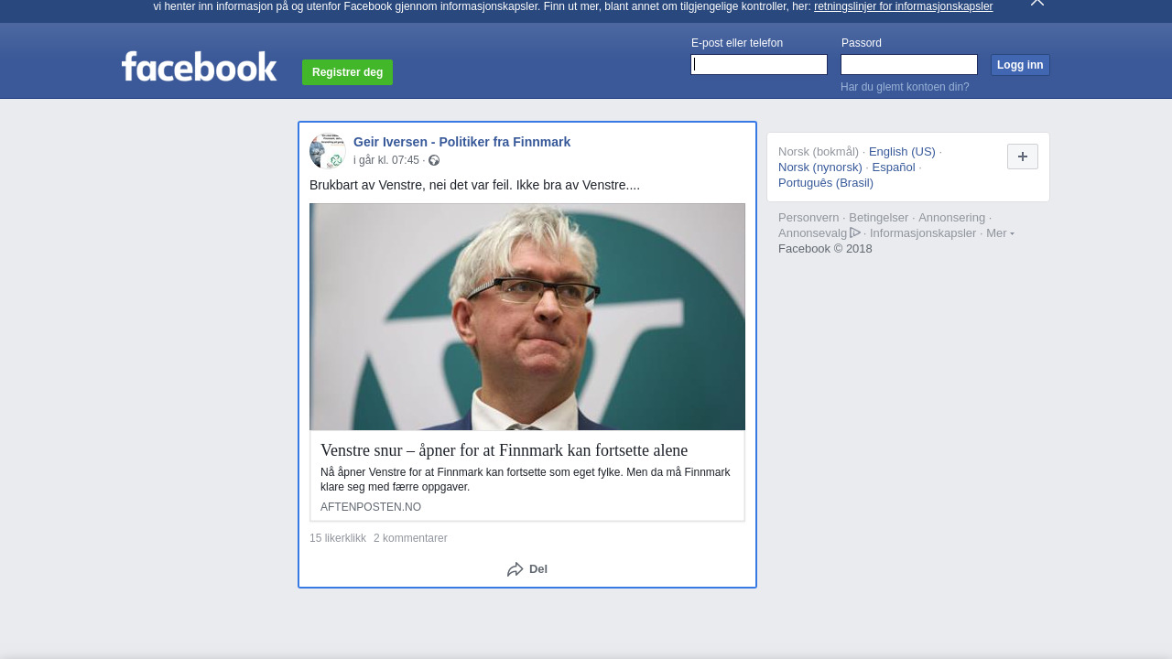Click the Norsk (bokmål) current language text
This screenshot has height=659, width=1172.
tap(819, 152)
